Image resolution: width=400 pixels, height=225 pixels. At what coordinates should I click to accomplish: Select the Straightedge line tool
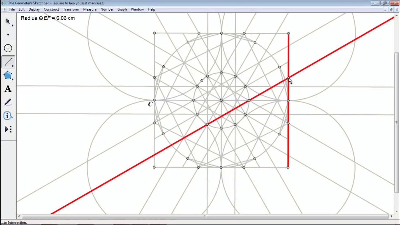point(8,62)
